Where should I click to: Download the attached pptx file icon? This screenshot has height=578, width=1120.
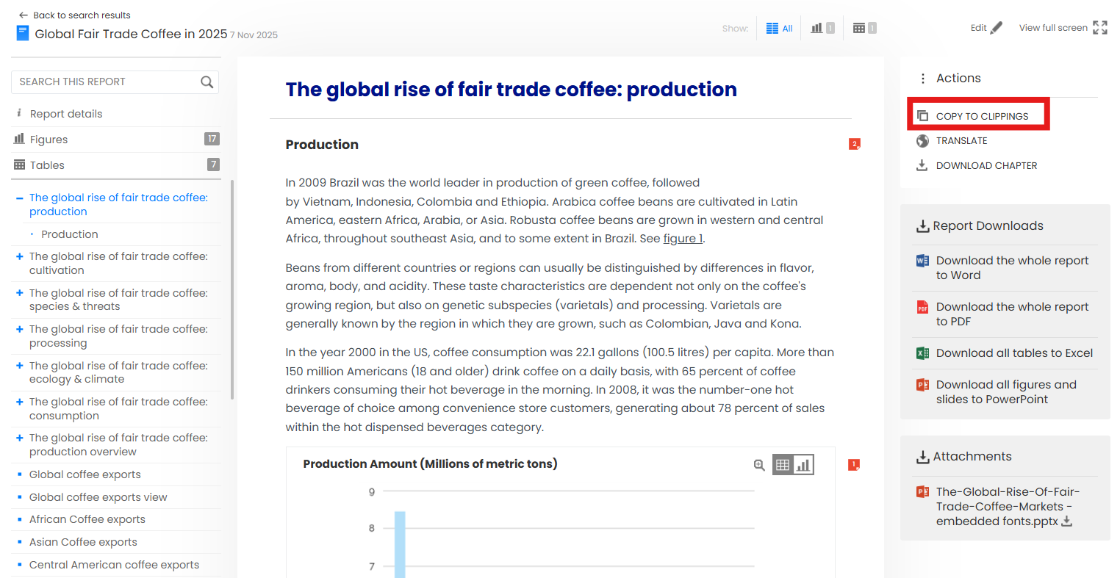pos(1067,521)
